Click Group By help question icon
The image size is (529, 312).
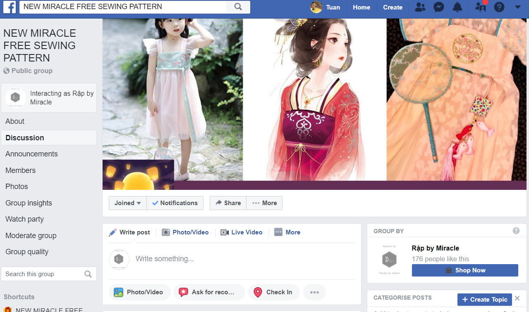tap(516, 231)
